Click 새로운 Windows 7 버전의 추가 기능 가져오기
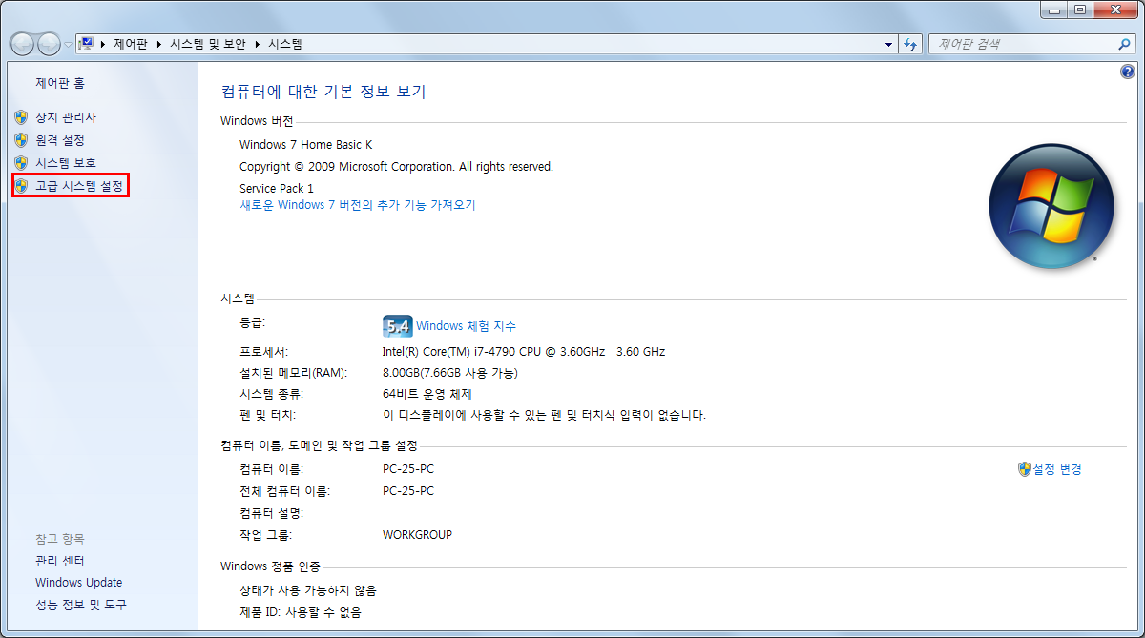Screen dimensions: 1145x638 (x=358, y=205)
